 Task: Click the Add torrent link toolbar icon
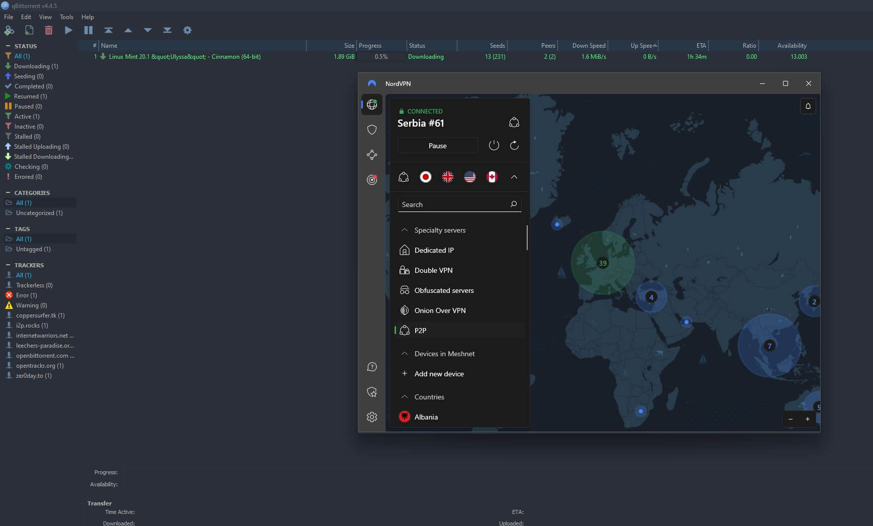tap(9, 30)
